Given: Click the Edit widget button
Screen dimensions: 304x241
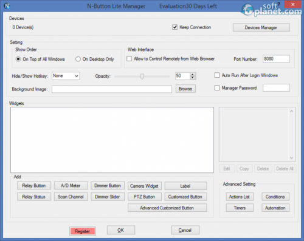Looking at the screenshot, I should click(227, 169).
